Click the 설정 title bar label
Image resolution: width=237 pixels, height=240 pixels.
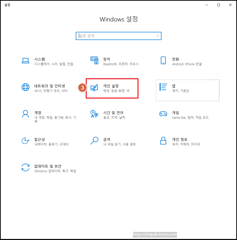click(7, 5)
